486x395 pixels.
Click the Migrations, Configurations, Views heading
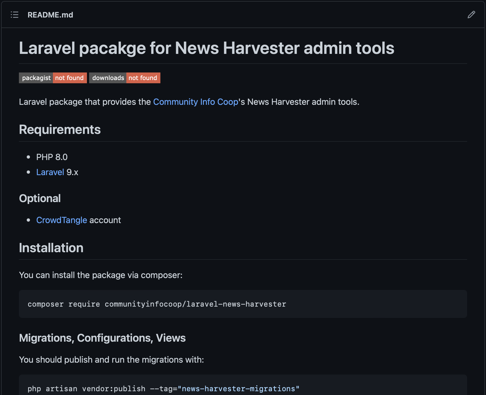point(102,338)
